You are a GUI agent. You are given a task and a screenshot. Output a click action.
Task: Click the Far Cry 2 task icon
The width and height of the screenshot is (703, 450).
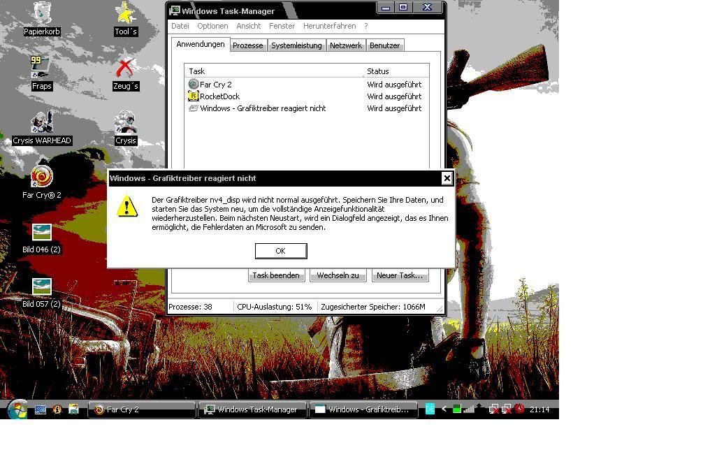click(x=194, y=85)
